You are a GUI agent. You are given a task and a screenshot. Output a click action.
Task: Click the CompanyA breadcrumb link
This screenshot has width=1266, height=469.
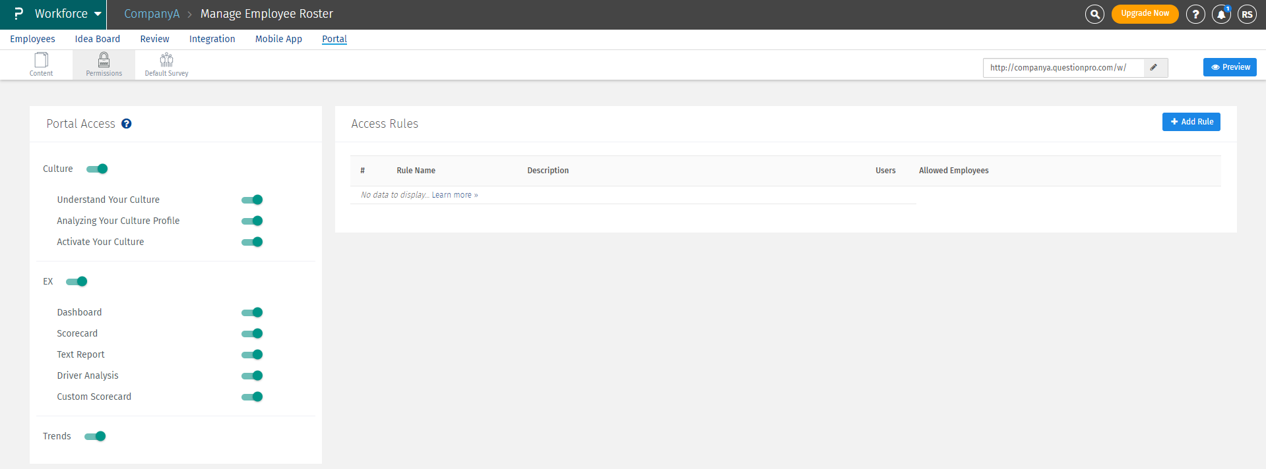tap(152, 14)
